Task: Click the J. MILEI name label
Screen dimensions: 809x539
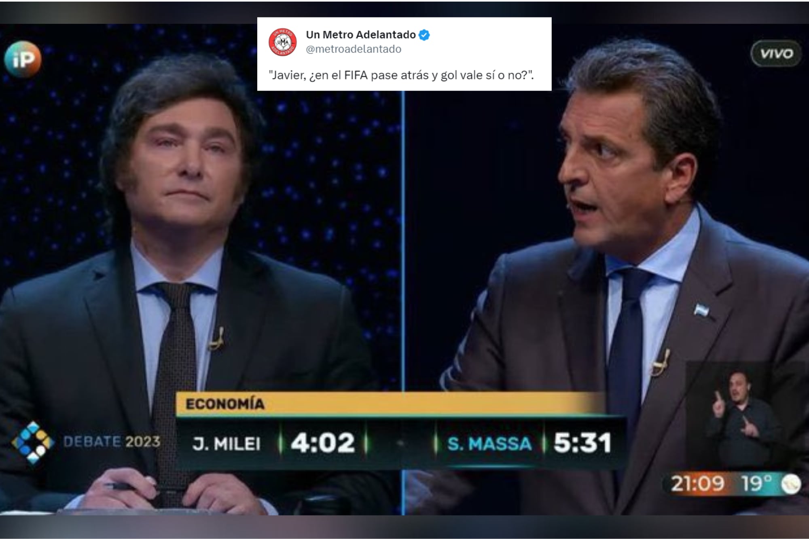Action: coord(227,444)
